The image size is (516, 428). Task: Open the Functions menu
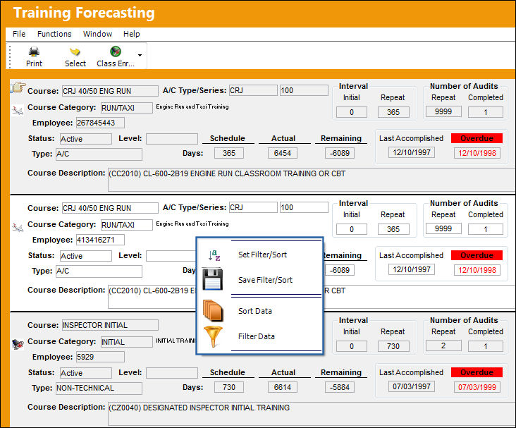[54, 34]
